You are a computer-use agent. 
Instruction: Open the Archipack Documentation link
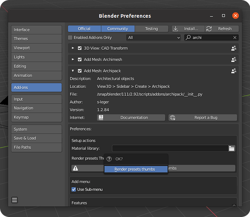[x=131, y=118]
